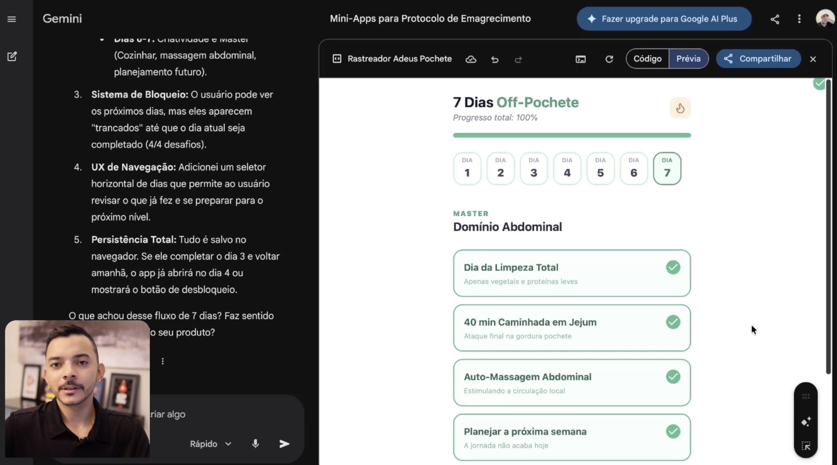
Task: Reload the app preview
Action: (x=609, y=59)
